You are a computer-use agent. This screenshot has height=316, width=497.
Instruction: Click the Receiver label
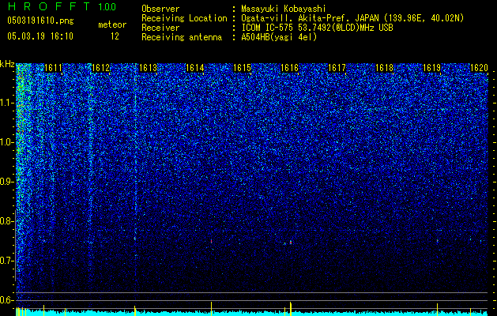click(160, 28)
